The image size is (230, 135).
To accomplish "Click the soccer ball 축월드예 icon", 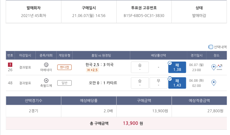I will tap(46, 80).
